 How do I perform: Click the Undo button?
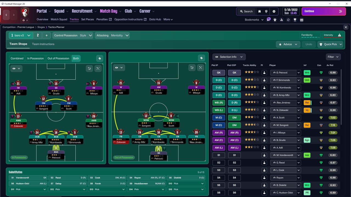(309, 44)
